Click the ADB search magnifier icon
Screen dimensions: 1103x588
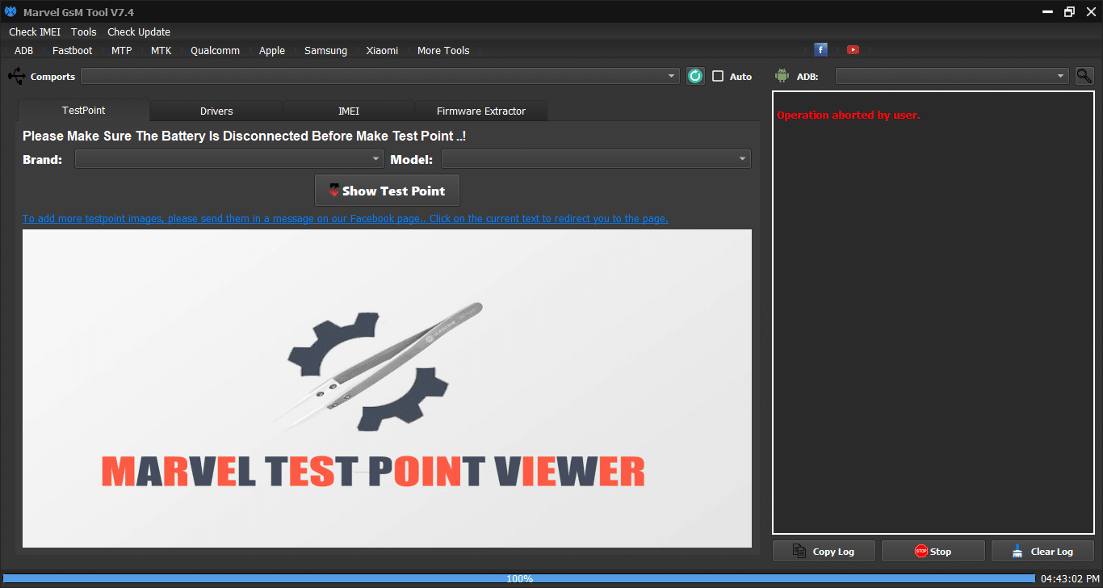(1084, 76)
